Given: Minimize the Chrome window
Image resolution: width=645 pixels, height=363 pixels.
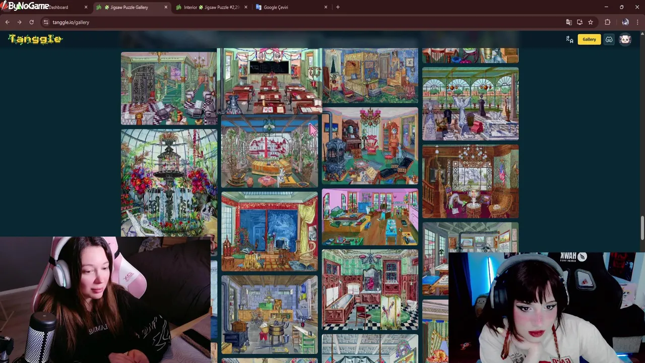Looking at the screenshot, I should coord(606,7).
